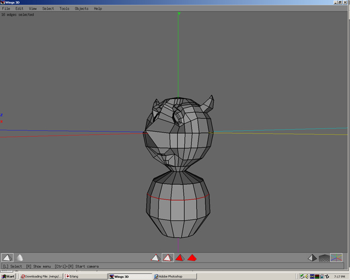Click red-green monitor tray icon
This screenshot has width=350, height=280.
317,276
